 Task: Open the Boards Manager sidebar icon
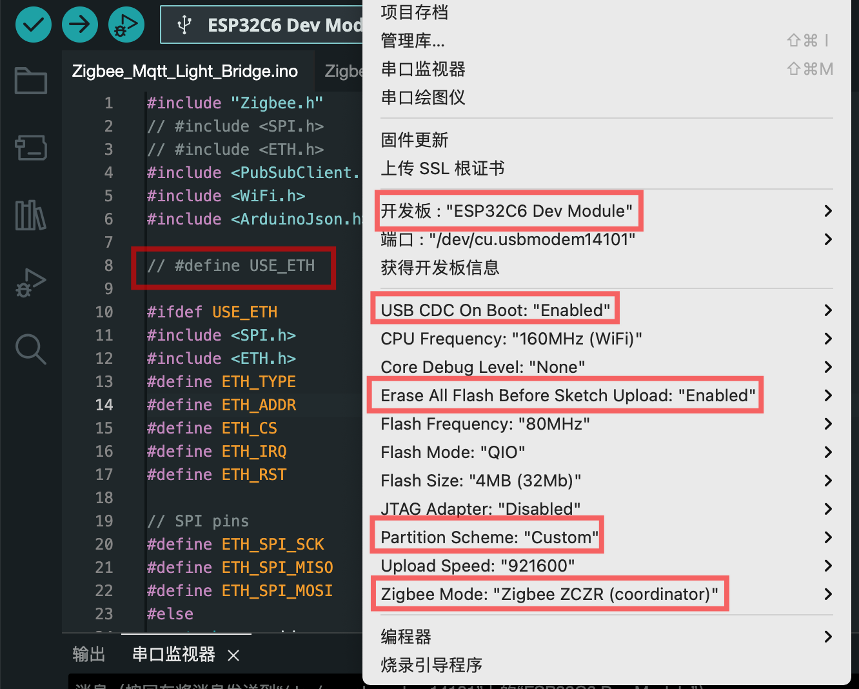[x=31, y=147]
